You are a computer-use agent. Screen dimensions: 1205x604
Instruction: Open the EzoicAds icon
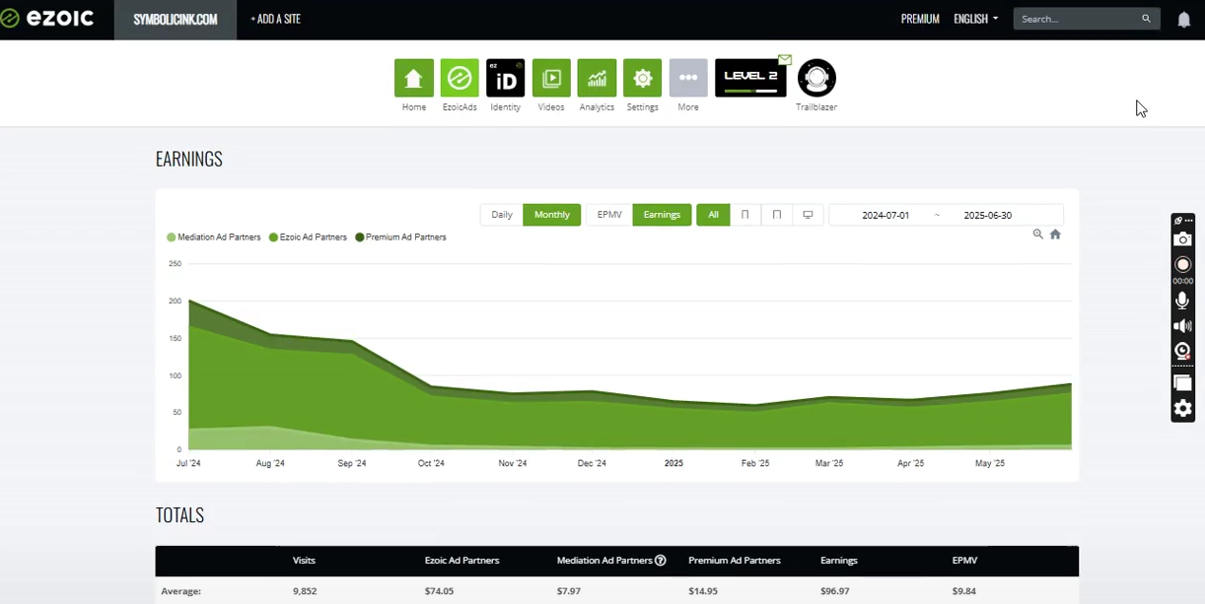(460, 78)
